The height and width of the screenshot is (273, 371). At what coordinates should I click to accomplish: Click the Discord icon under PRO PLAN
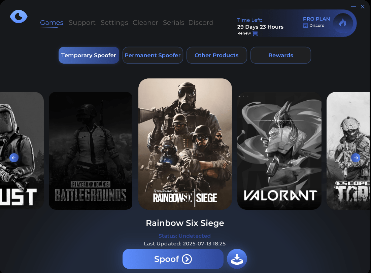tap(306, 26)
